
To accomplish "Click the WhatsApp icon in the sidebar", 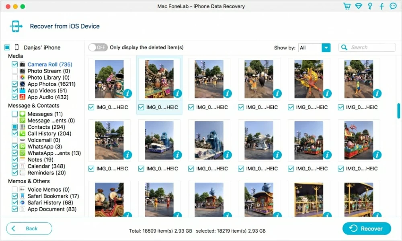I will click(x=23, y=147).
